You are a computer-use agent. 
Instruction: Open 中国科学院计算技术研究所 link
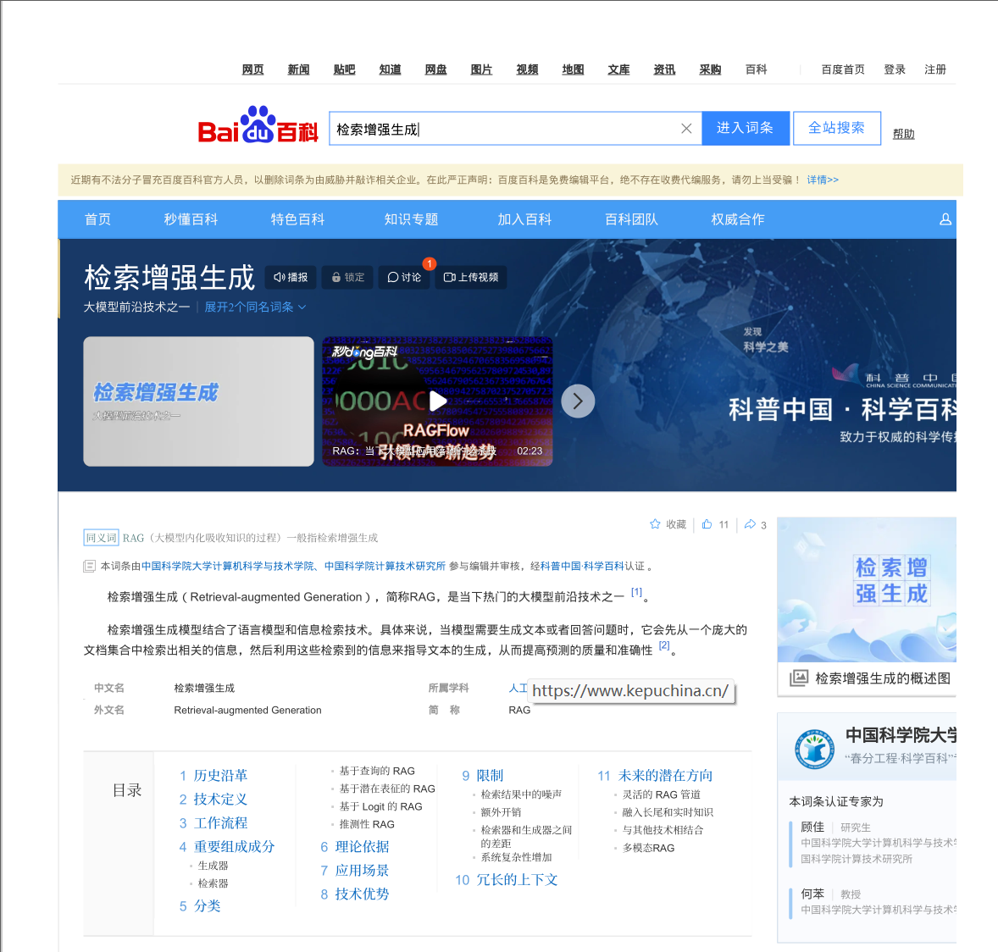point(385,566)
